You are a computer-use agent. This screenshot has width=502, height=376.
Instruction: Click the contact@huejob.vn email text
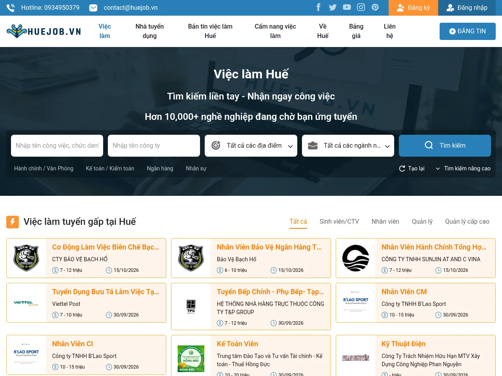[x=131, y=8]
